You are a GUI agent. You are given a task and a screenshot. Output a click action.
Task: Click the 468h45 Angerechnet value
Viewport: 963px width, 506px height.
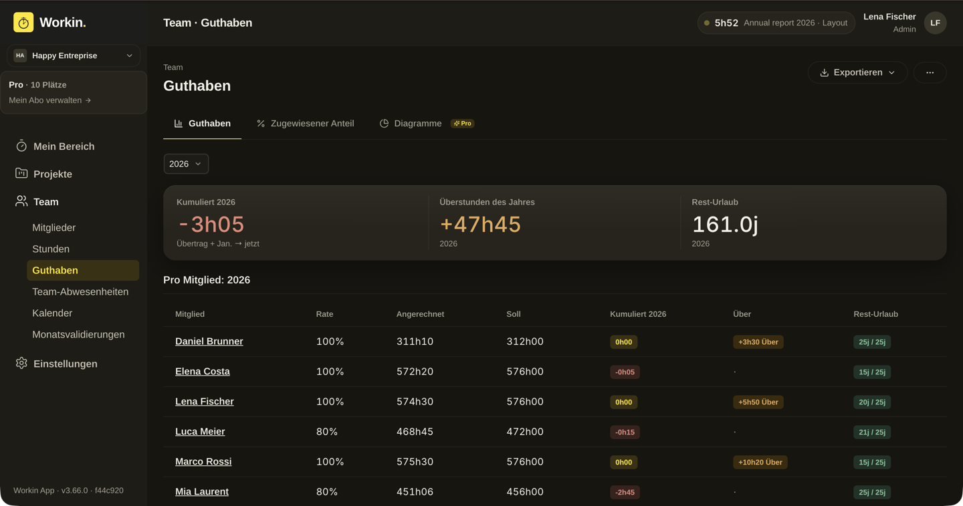click(415, 432)
